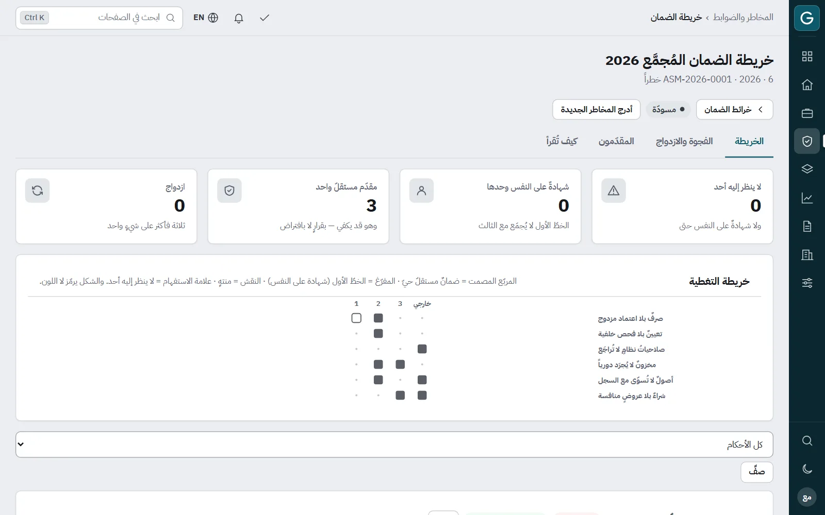825x515 pixels.
Task: Click the search icon in sidebar
Action: (807, 441)
